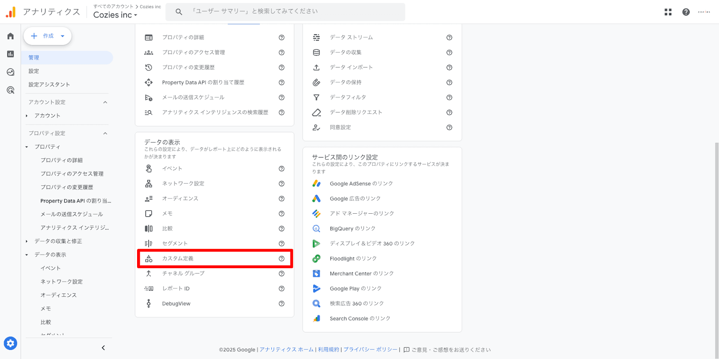Screen dimensions: 719x359
Task: Click help icon for イベント row
Action: click(x=282, y=169)
